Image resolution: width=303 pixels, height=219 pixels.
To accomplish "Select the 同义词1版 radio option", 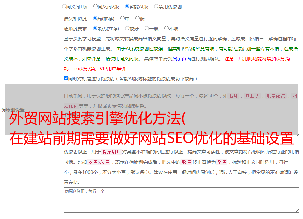I will point(64,6).
